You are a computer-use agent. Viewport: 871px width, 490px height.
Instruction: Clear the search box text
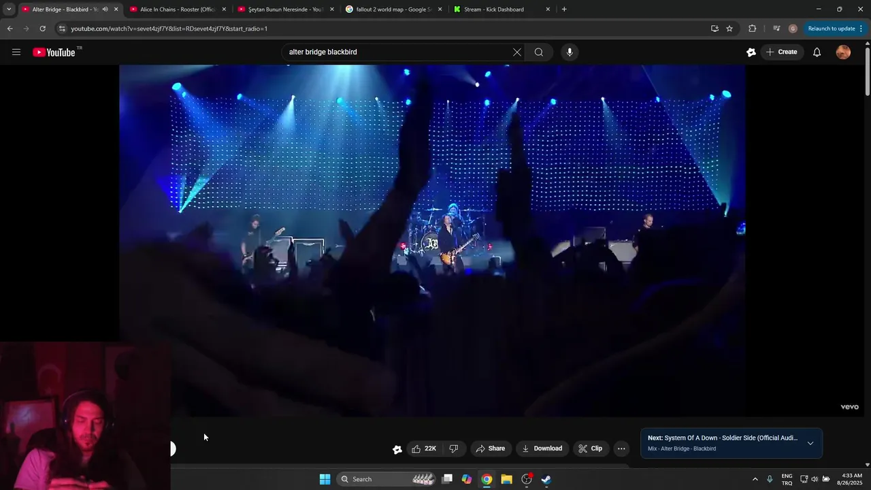click(517, 52)
